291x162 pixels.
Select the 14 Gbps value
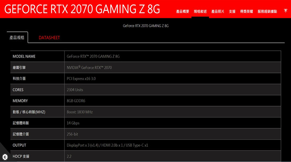[x=73, y=123]
